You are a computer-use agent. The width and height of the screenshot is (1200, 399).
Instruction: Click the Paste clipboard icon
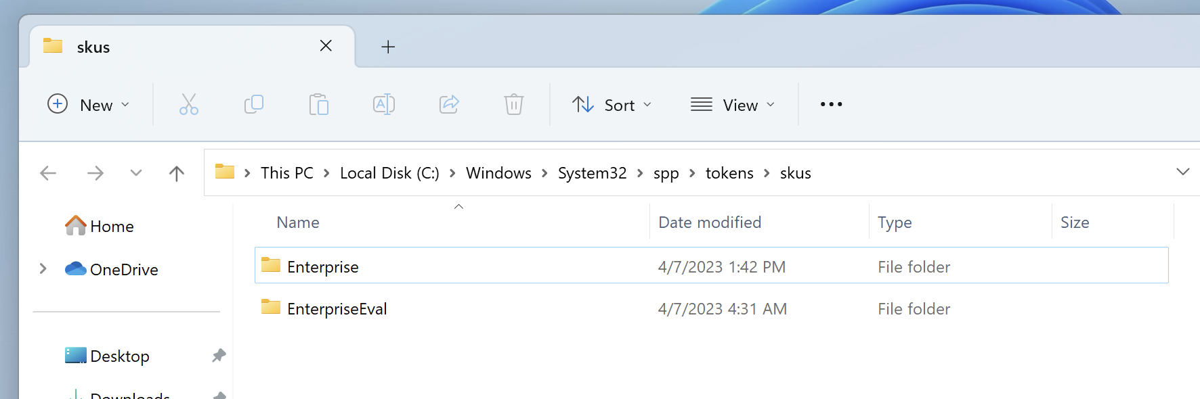(x=318, y=105)
